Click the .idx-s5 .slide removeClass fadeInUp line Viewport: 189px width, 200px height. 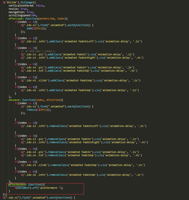(x=83, y=165)
